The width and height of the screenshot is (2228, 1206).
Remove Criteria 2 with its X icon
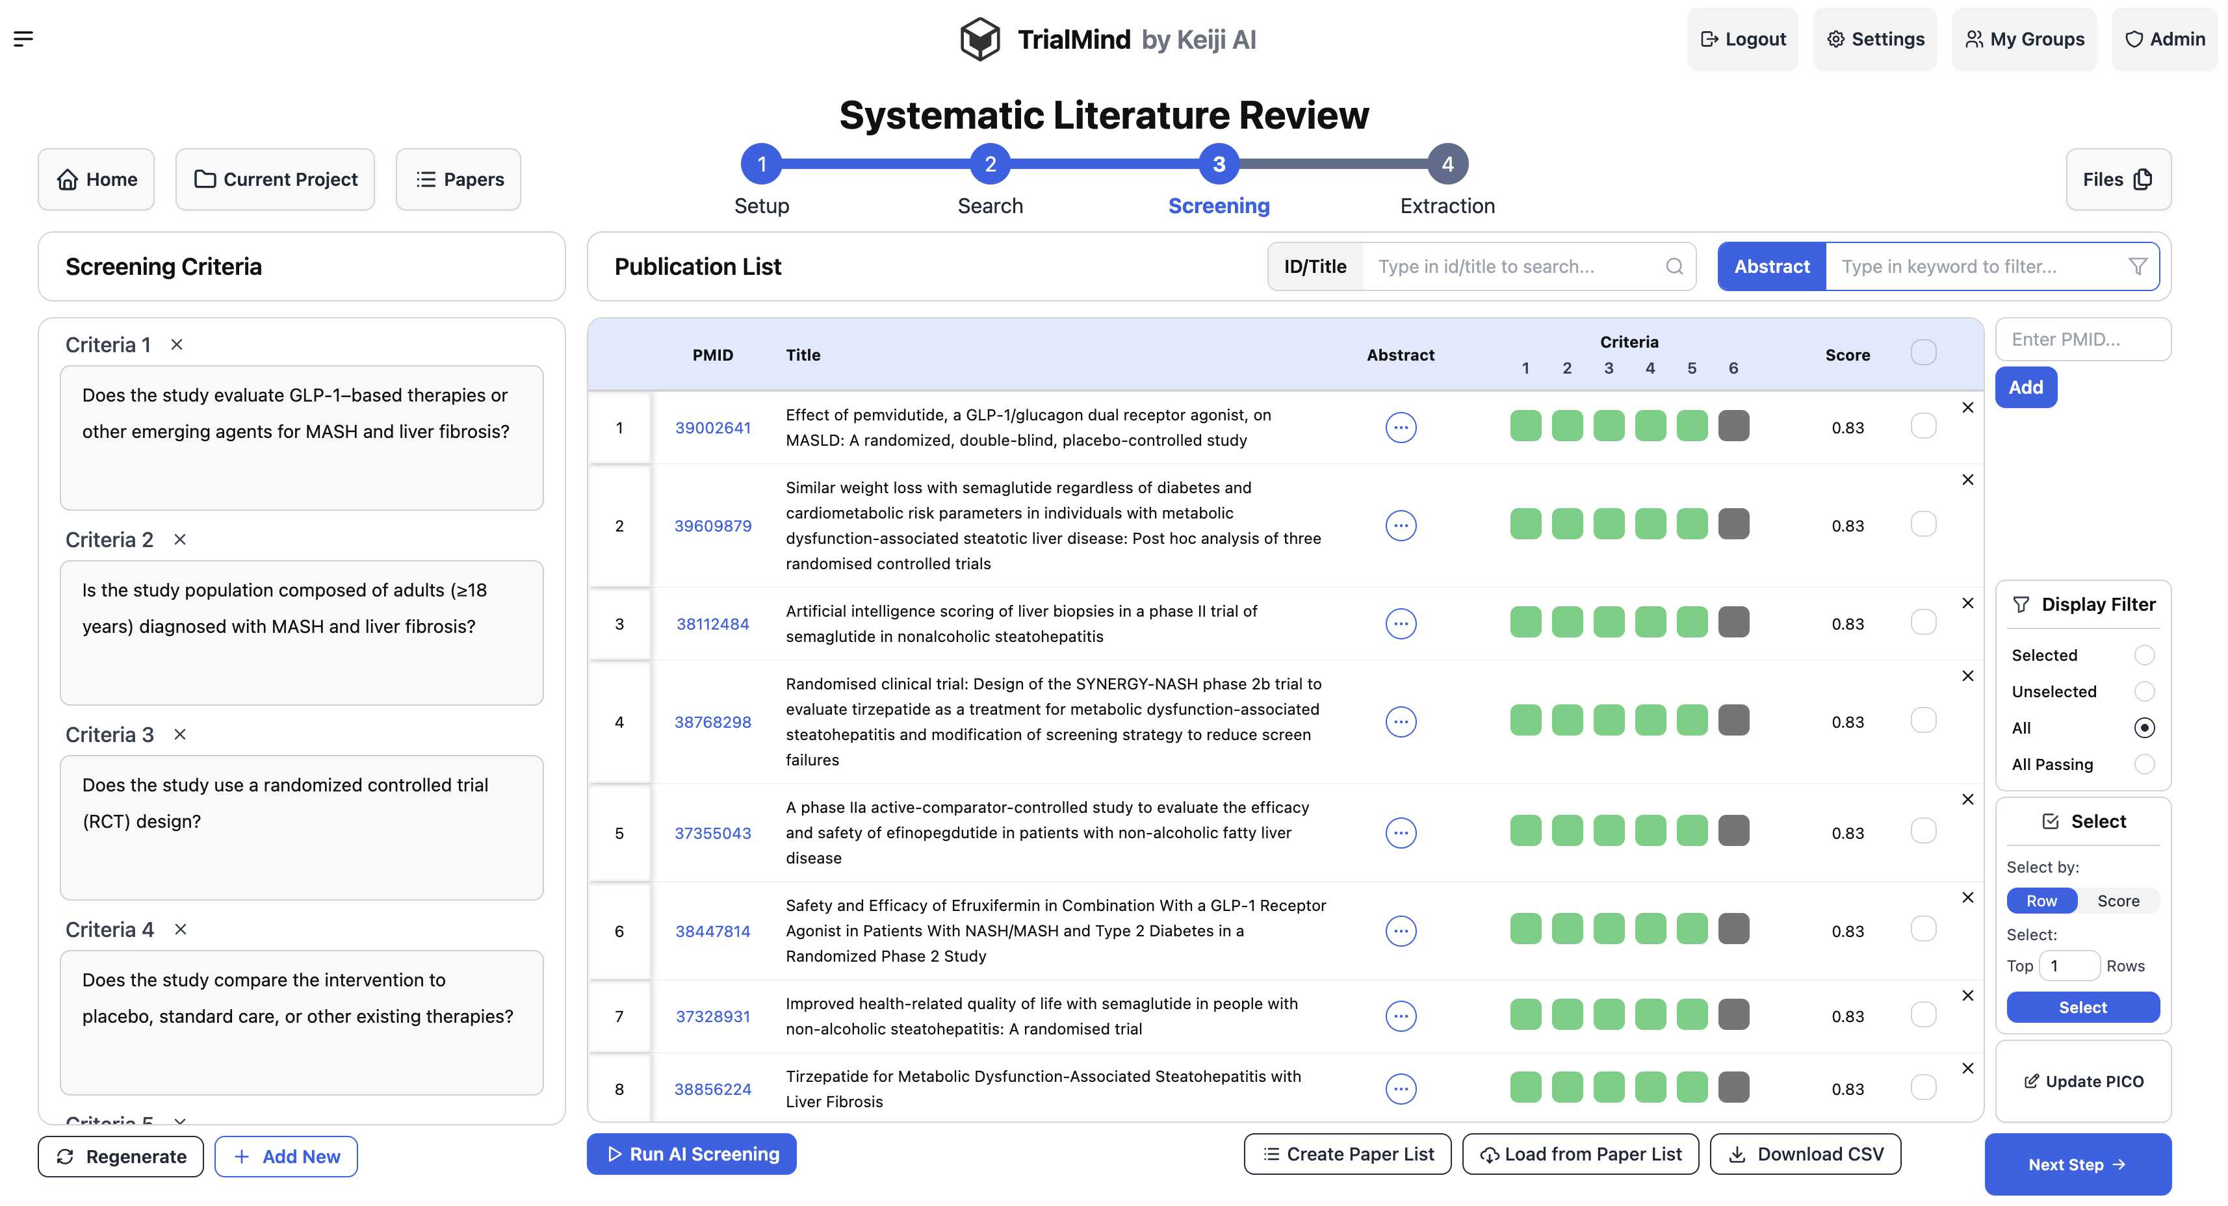(x=180, y=539)
